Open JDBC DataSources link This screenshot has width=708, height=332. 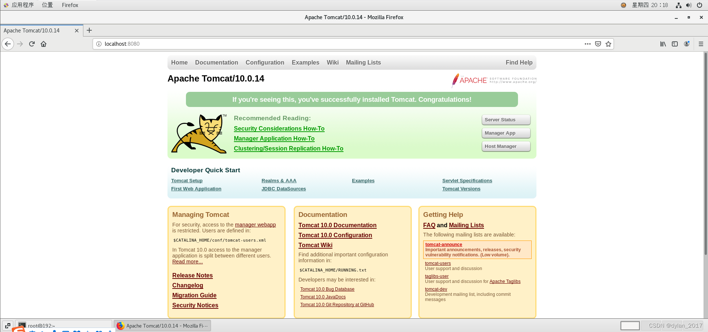pos(284,189)
